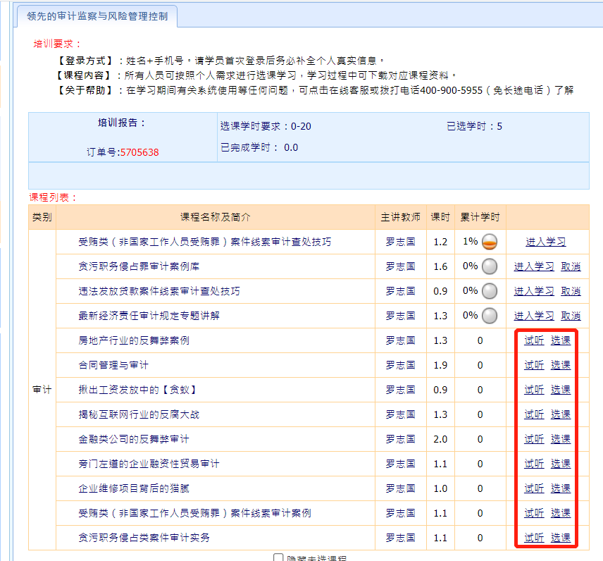
Task: Click course name 违法发放贷款案件线索审计查处技巧
Action: tap(159, 291)
